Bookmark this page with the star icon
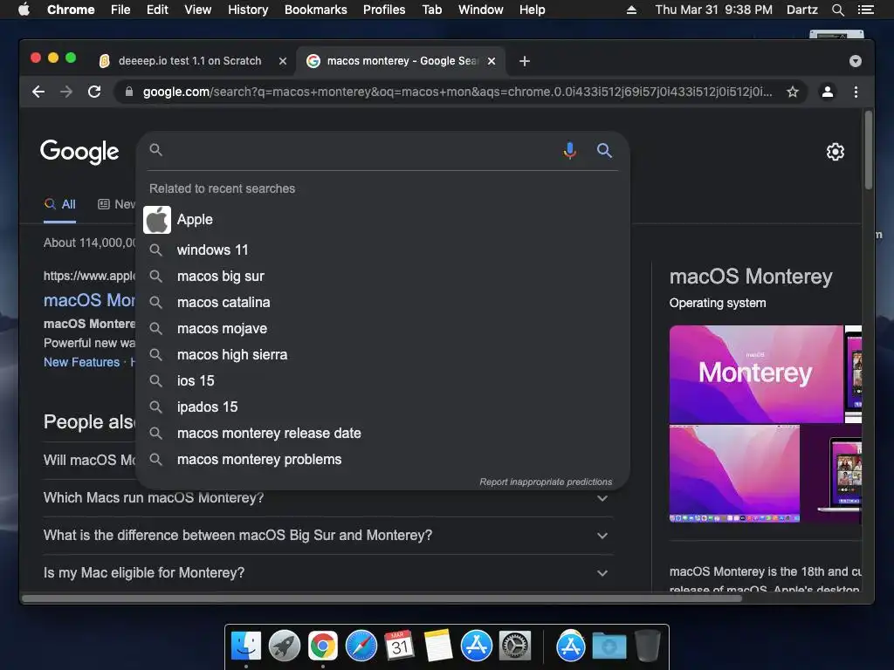Screen dimensions: 894x670 point(793,92)
